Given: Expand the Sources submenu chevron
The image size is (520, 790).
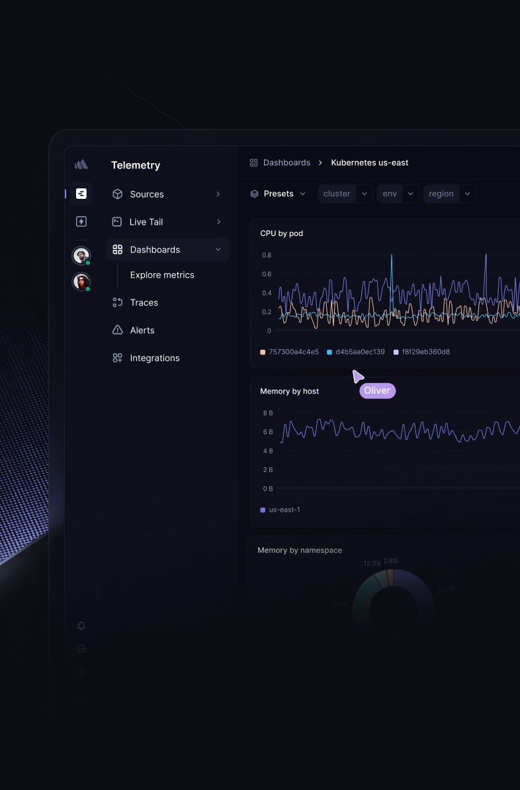Looking at the screenshot, I should tap(218, 194).
